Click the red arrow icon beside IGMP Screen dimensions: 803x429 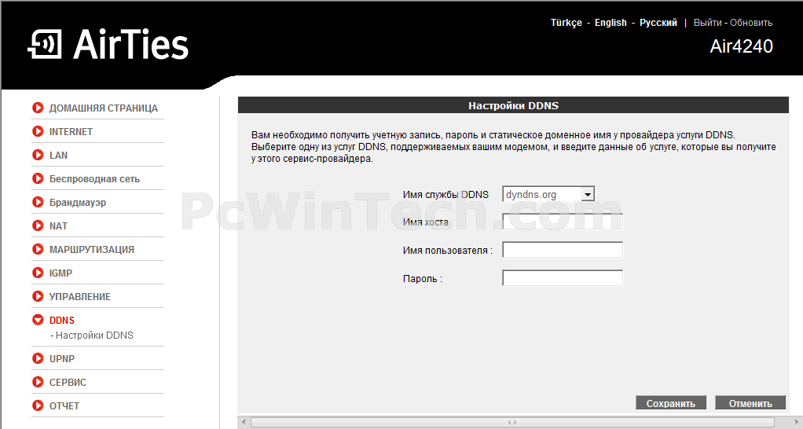[38, 273]
